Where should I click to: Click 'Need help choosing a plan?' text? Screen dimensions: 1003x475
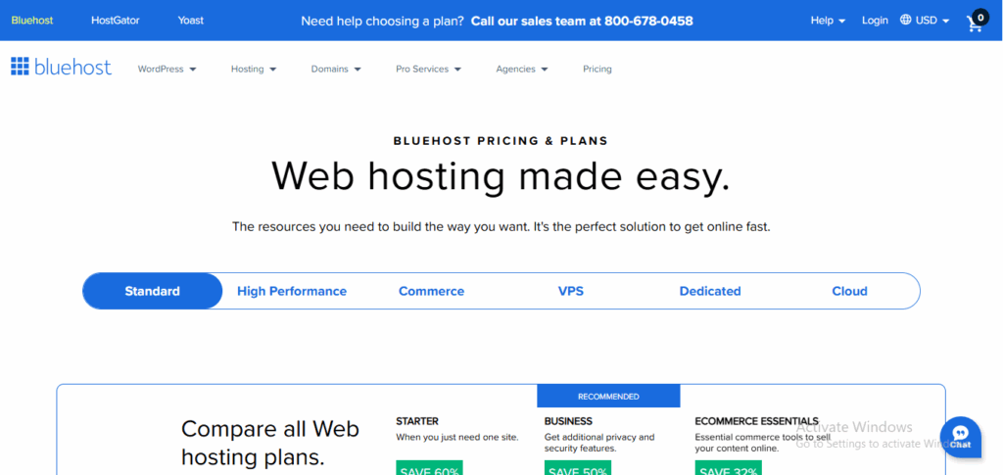(383, 22)
